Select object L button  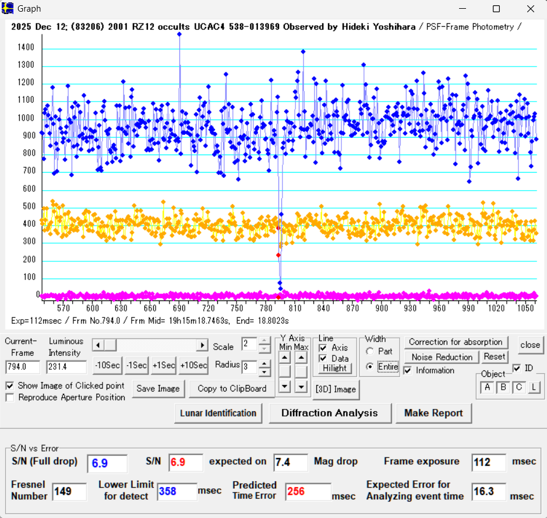click(533, 387)
